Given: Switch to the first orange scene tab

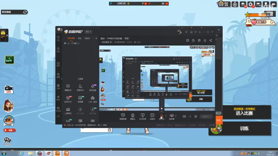Looking at the screenshot, I should [71, 39].
